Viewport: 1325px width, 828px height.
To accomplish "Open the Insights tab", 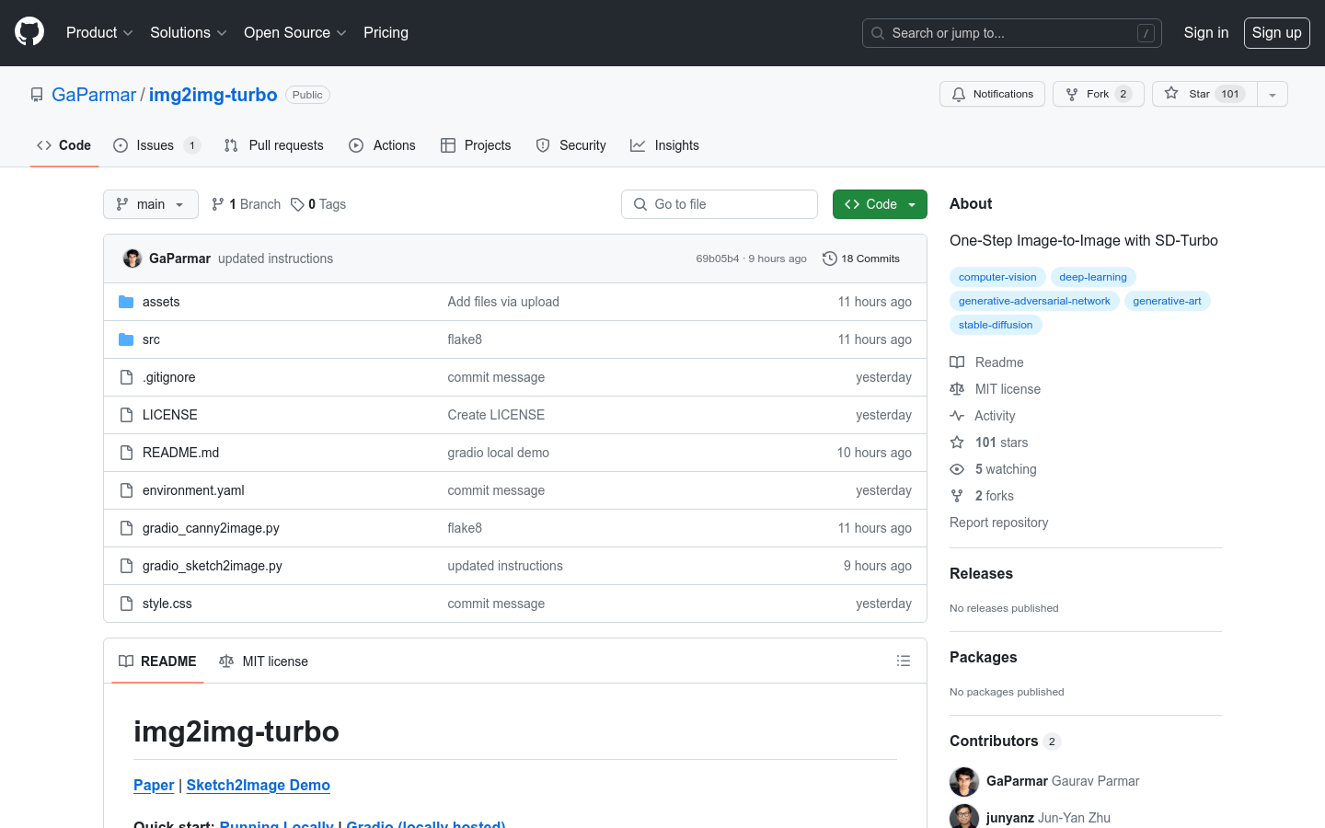I will coord(664,145).
